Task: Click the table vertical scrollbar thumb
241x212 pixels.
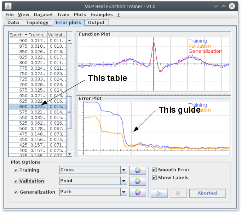Action: (70, 112)
